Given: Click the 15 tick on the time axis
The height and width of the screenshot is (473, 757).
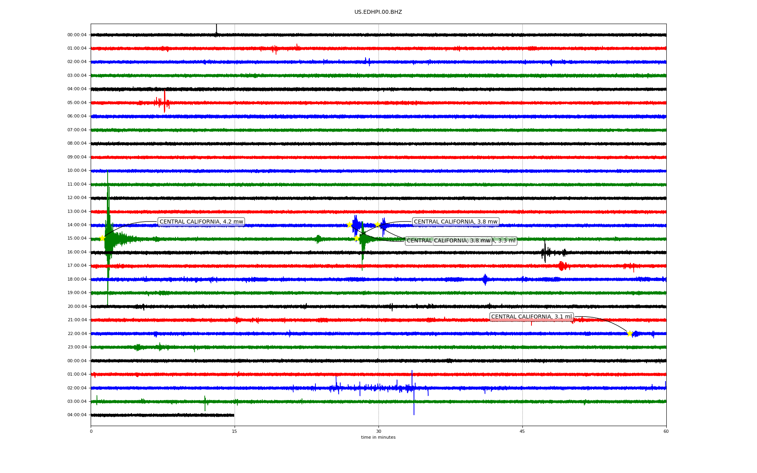Looking at the screenshot, I should 235,431.
